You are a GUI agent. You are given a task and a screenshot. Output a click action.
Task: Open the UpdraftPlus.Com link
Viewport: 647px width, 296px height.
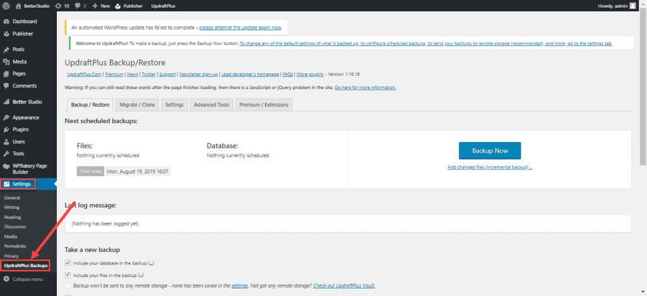(x=85, y=74)
